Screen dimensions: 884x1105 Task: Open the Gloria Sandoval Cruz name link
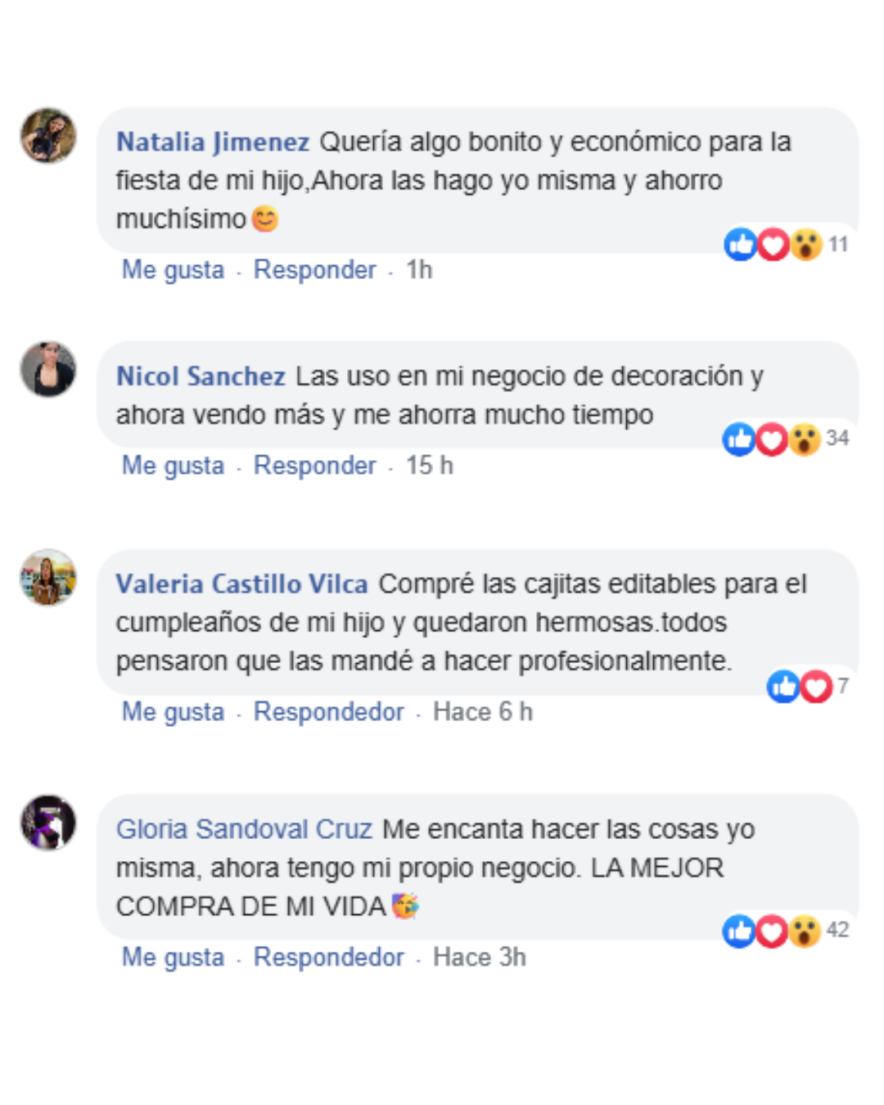(x=244, y=829)
